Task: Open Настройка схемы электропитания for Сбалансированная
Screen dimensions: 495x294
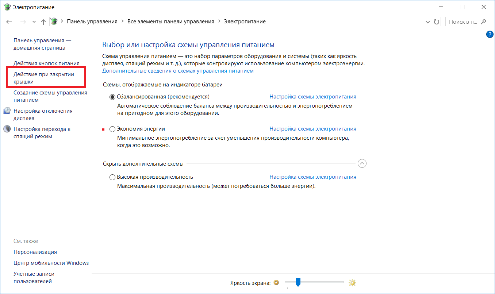Action: 313,97
